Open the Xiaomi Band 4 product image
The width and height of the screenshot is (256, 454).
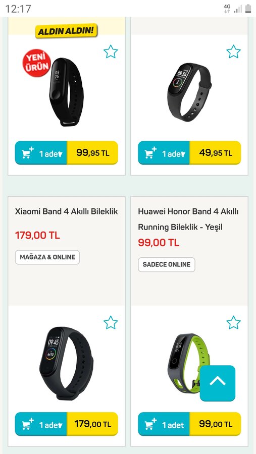(66, 364)
